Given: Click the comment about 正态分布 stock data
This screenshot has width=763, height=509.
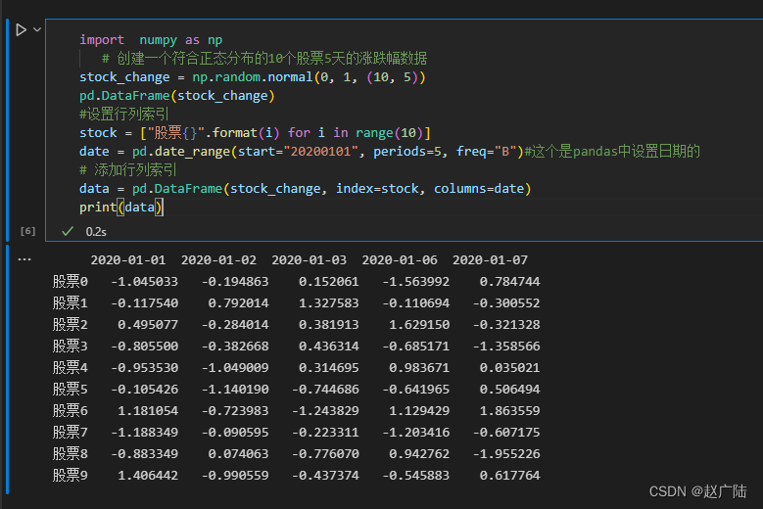Looking at the screenshot, I should coord(264,59).
